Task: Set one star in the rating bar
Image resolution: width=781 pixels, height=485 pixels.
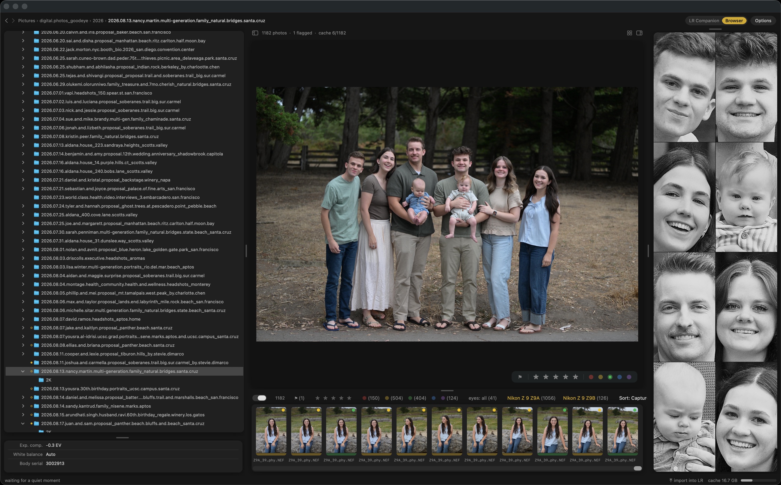Action: tap(536, 377)
